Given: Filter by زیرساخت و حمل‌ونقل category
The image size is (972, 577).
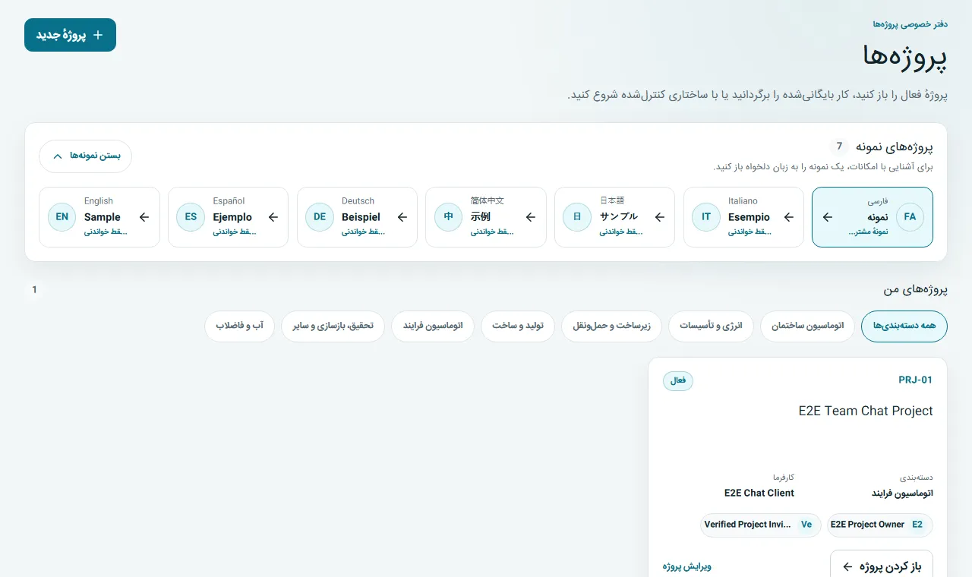Looking at the screenshot, I should 611,326.
